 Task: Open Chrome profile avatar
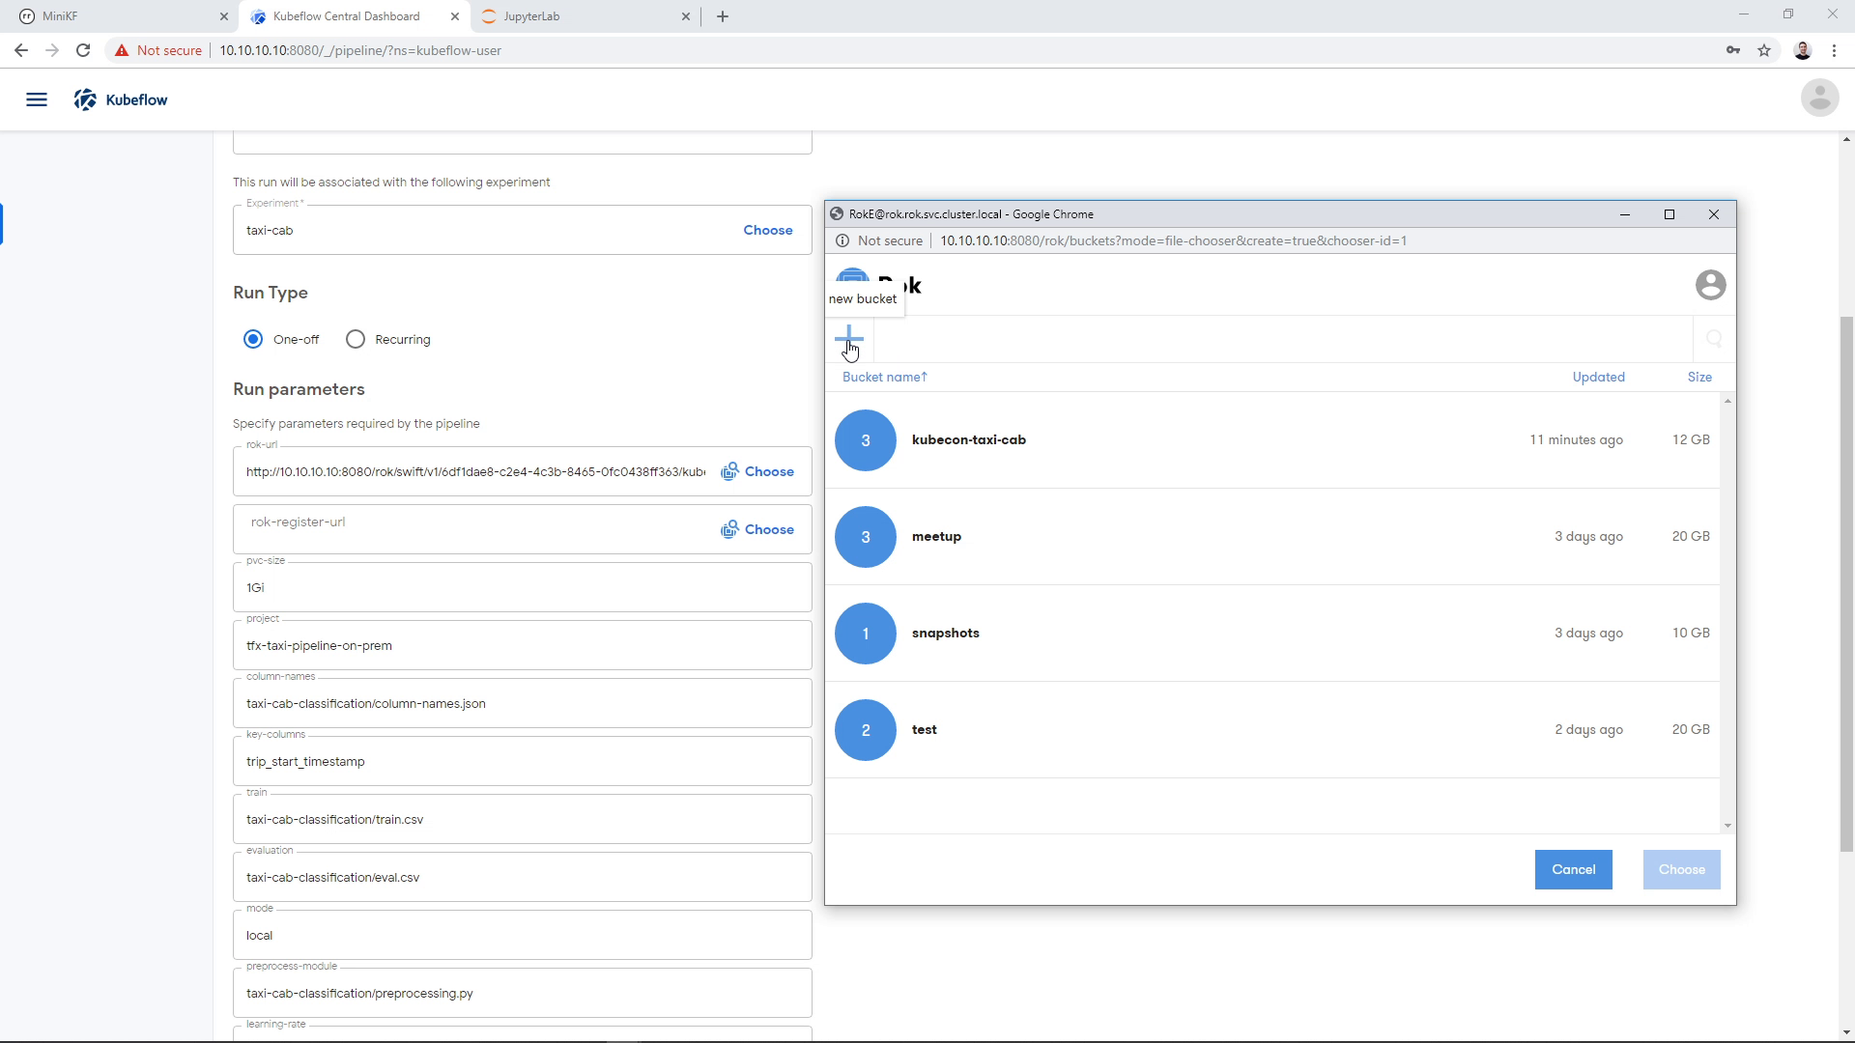[1802, 50]
